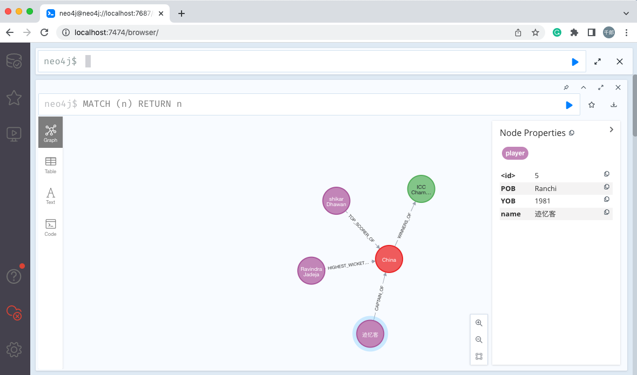
Task: Run the query in the top editor
Action: 575,62
